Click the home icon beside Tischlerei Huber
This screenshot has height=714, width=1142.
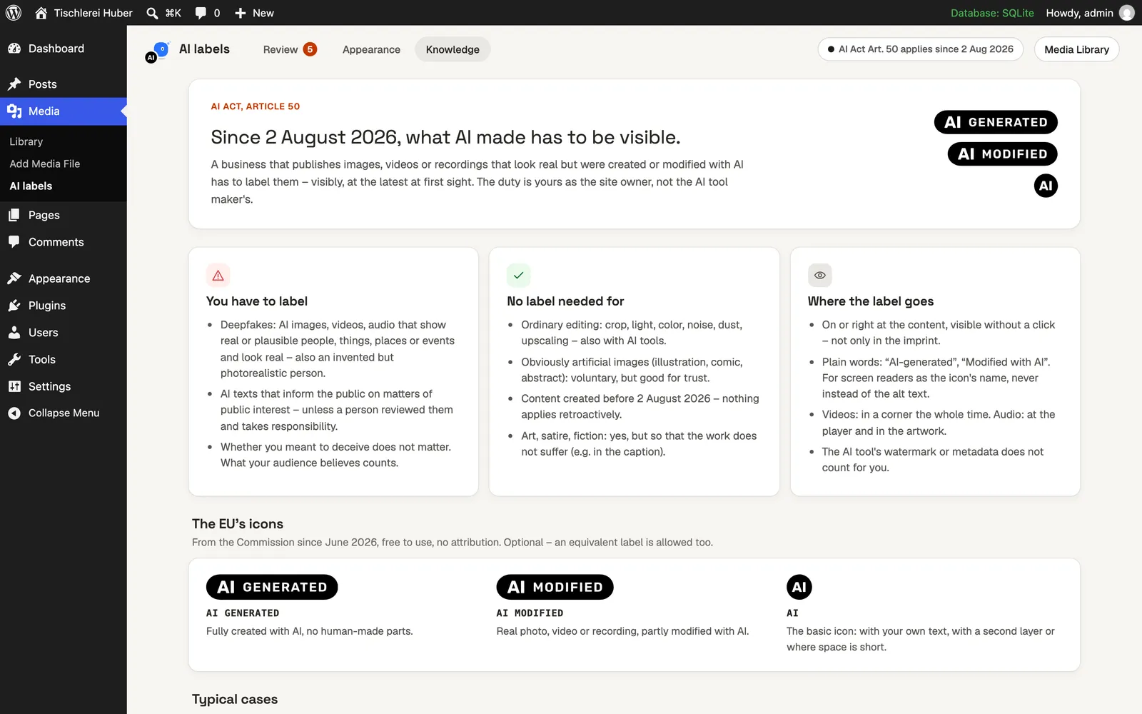[x=41, y=13]
